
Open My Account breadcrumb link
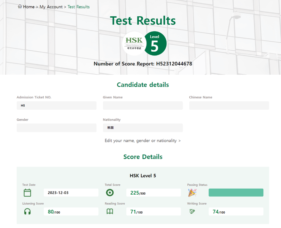(51, 7)
